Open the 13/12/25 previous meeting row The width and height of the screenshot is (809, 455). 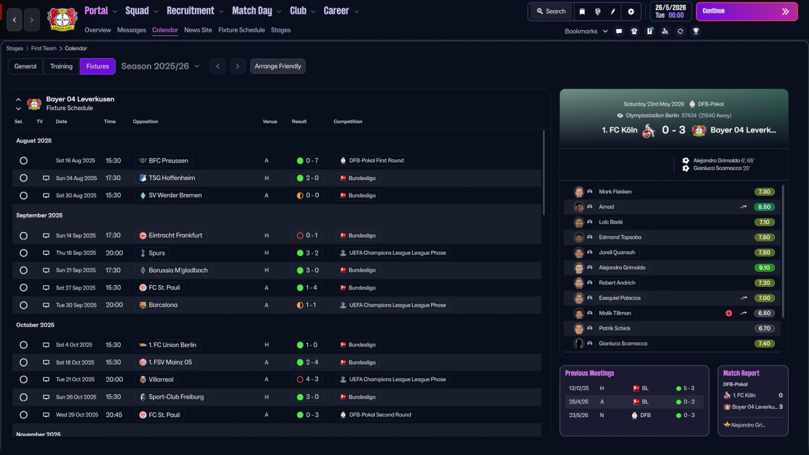point(633,388)
